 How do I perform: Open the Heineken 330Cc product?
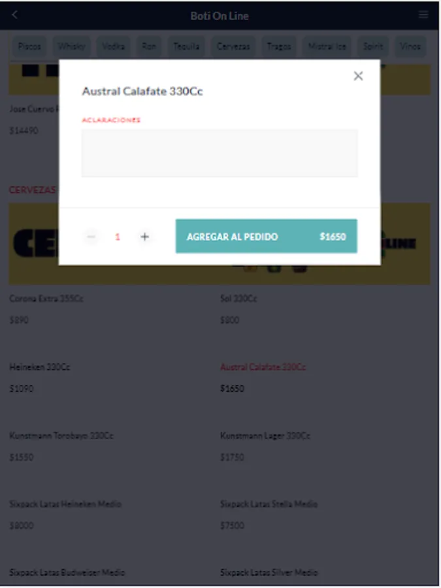(x=40, y=367)
